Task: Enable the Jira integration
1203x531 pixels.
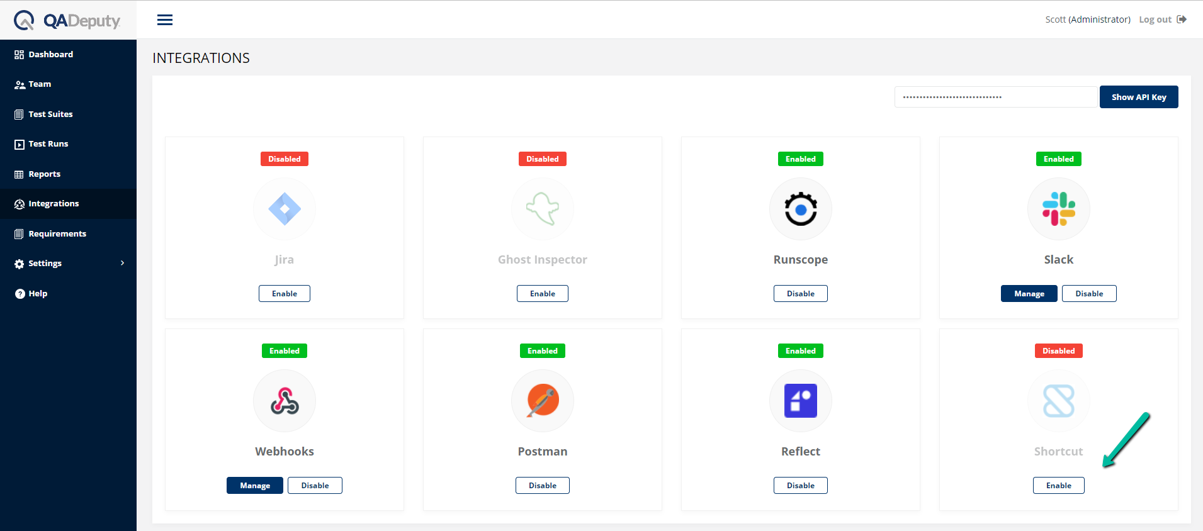Action: [x=285, y=294]
